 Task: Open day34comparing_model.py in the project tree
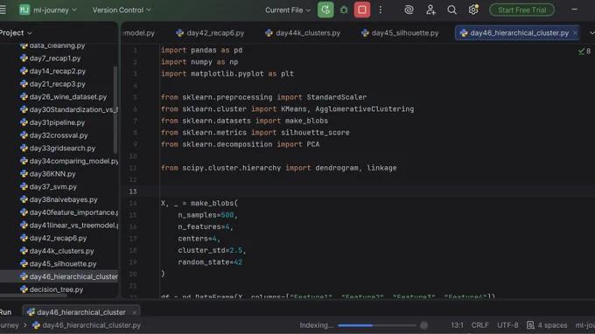(73, 161)
